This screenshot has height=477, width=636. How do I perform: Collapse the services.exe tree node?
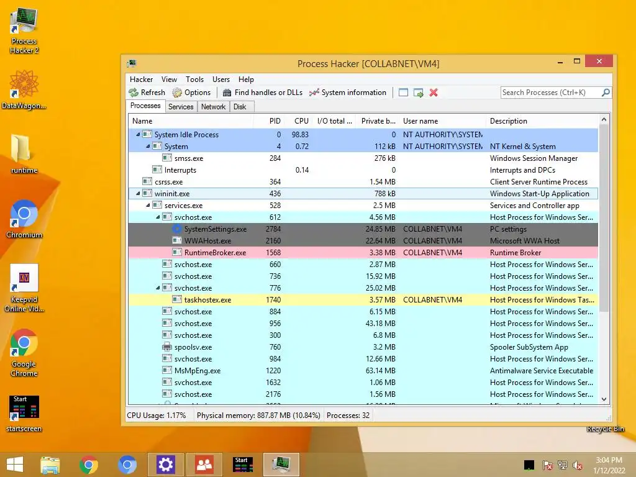[148, 205]
